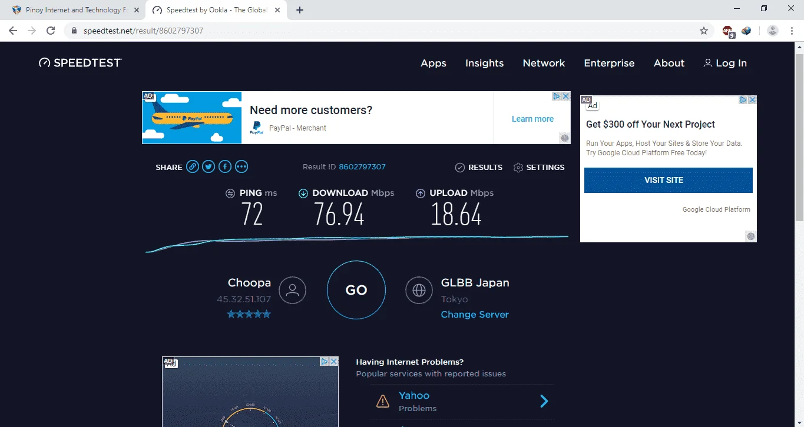This screenshot has height=427, width=804.
Task: Start the test with GO button
Action: 356,290
